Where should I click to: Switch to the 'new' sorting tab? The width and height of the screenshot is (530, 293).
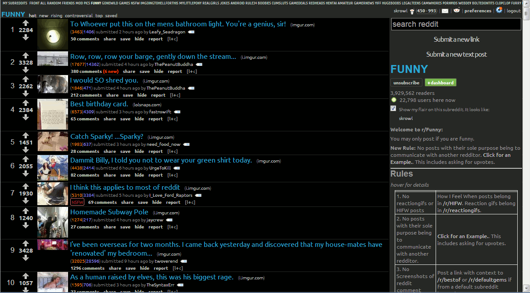pos(43,15)
